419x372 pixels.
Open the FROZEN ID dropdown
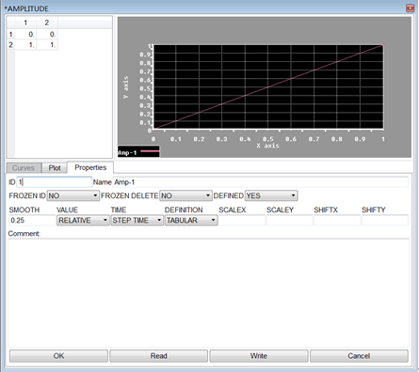(73, 195)
